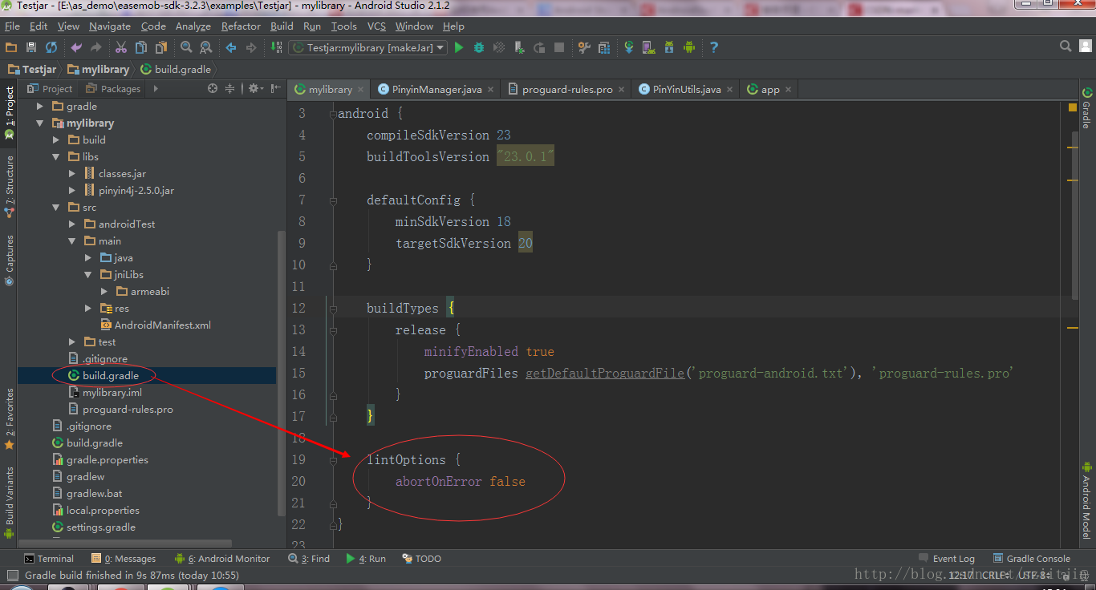Click the Search Everywhere magnifier icon
This screenshot has height=590, width=1096.
(1066, 46)
